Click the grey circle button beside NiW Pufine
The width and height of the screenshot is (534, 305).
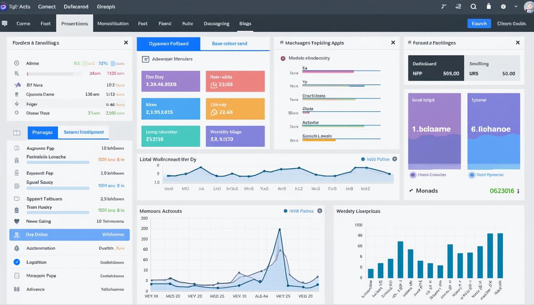[395, 159]
